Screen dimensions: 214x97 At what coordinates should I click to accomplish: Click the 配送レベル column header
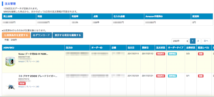[x=204, y=48]
